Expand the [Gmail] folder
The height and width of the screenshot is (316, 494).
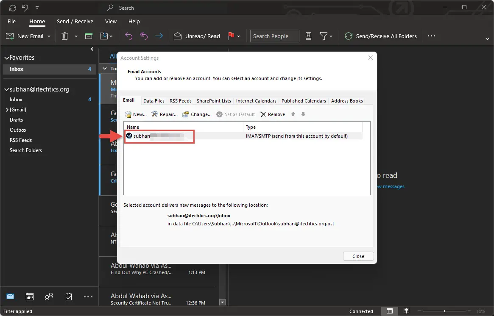pyautogui.click(x=7, y=110)
